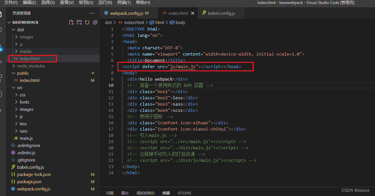
Task: Open the 帮助(H) menu
Action: click(x=143, y=2)
